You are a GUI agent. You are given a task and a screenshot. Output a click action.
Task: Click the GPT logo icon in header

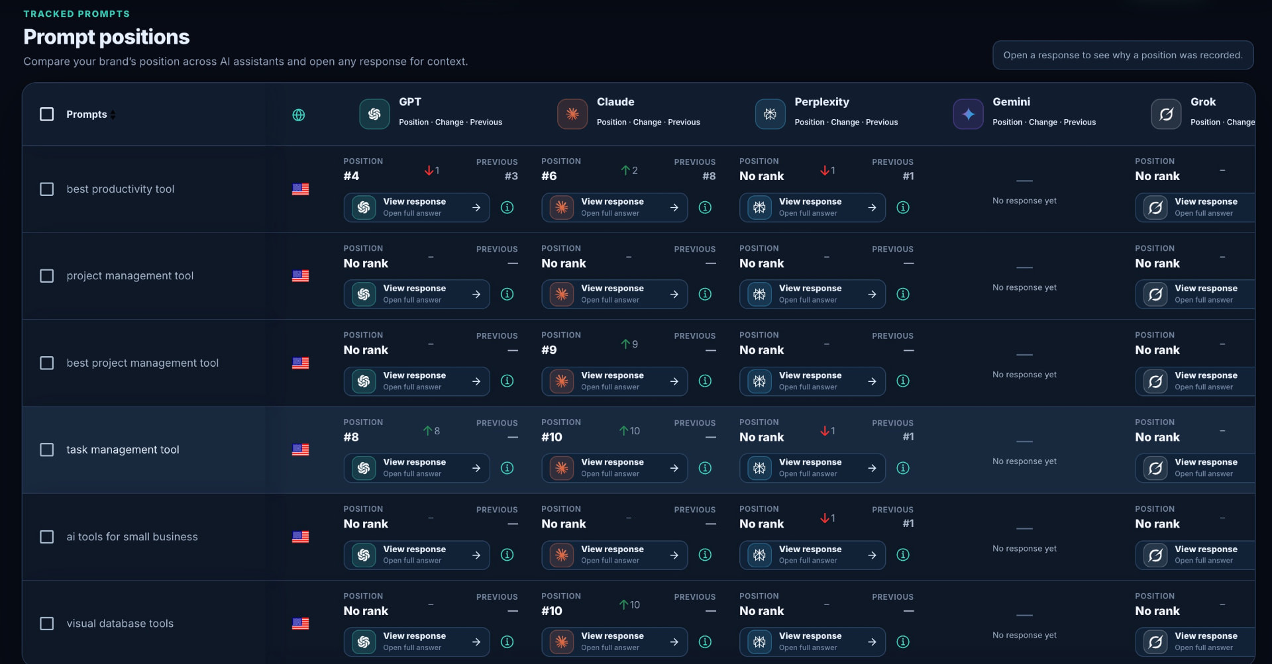[x=374, y=114]
